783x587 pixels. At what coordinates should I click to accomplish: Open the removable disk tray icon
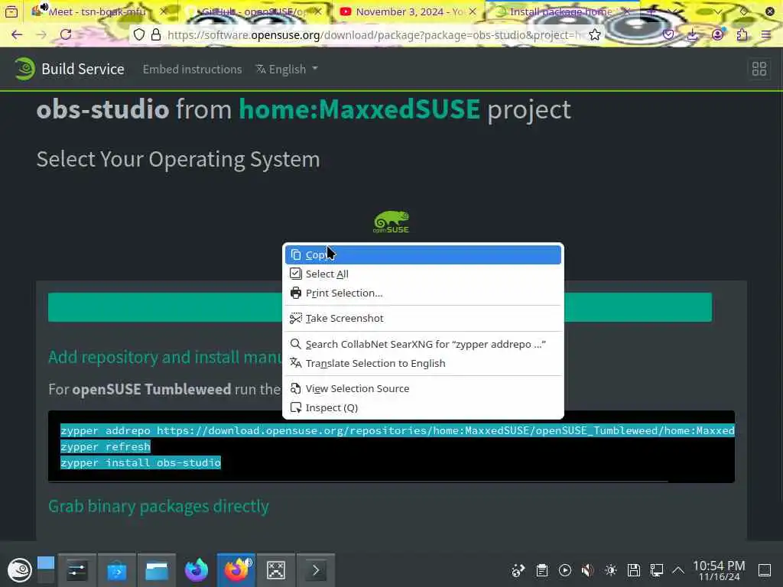634,570
